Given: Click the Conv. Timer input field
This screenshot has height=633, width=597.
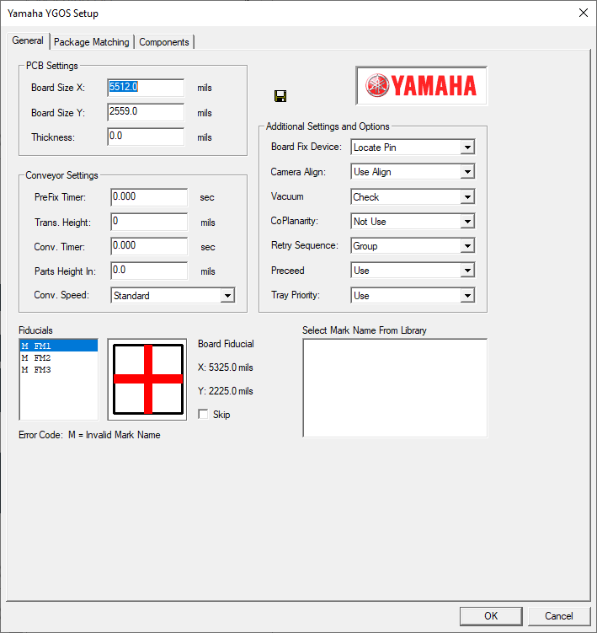Looking at the screenshot, I should tap(149, 246).
